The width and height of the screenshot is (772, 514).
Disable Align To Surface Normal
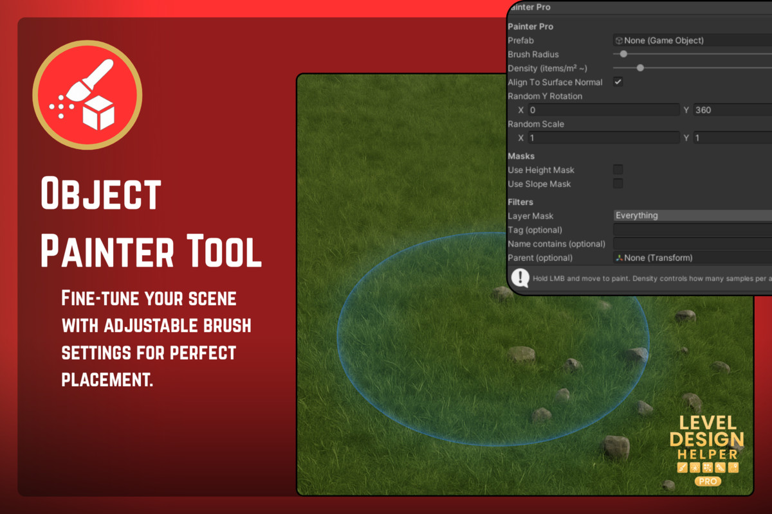pyautogui.click(x=618, y=82)
